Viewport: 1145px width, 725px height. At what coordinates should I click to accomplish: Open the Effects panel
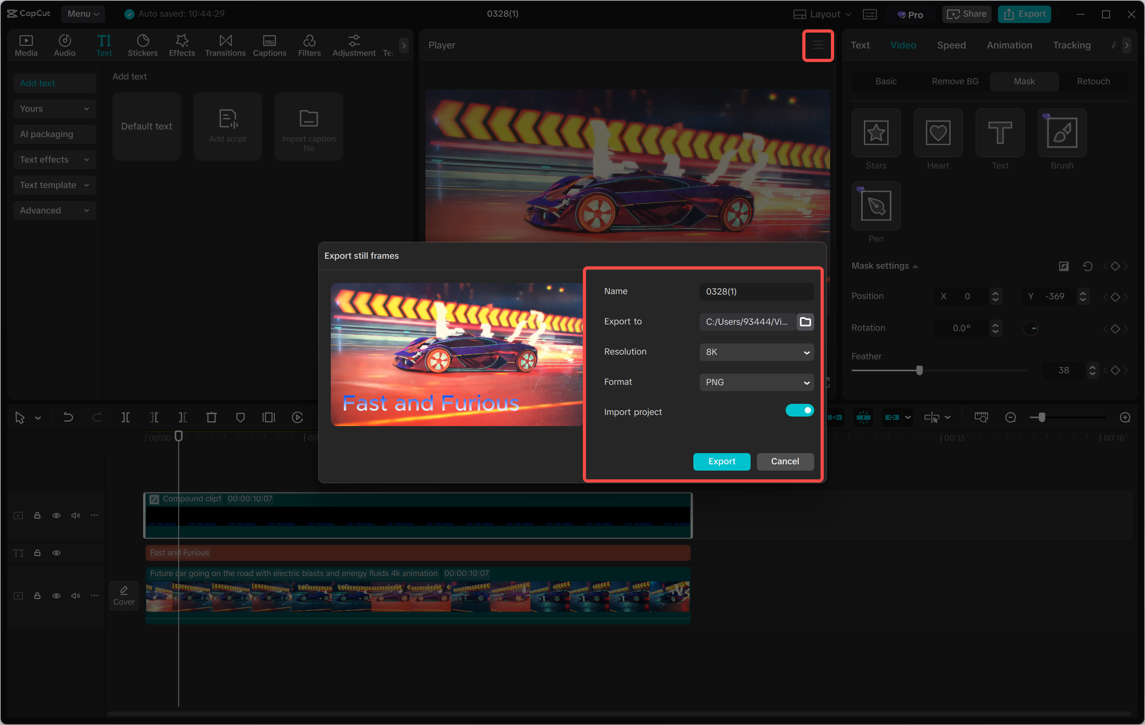click(x=182, y=45)
